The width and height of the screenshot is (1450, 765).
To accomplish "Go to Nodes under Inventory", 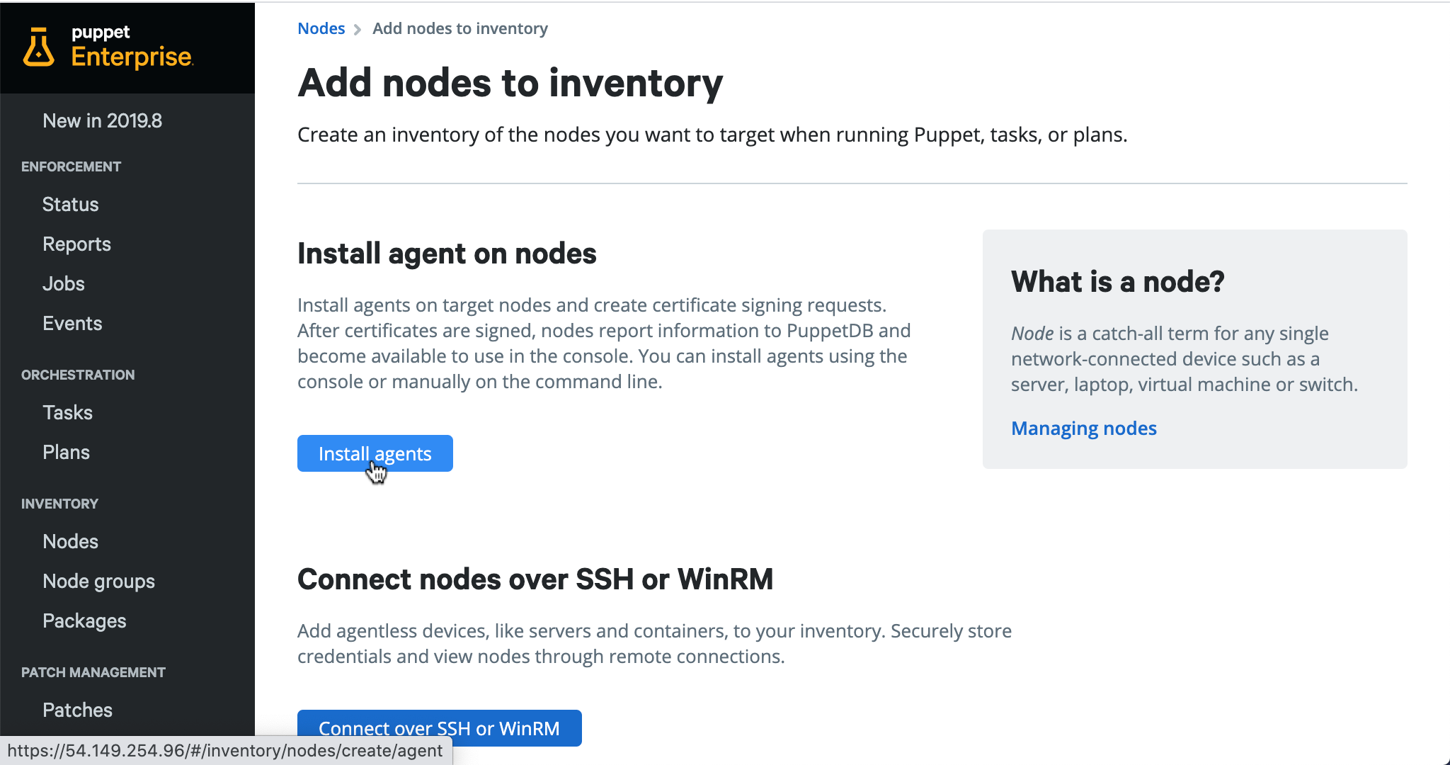I will (70, 542).
